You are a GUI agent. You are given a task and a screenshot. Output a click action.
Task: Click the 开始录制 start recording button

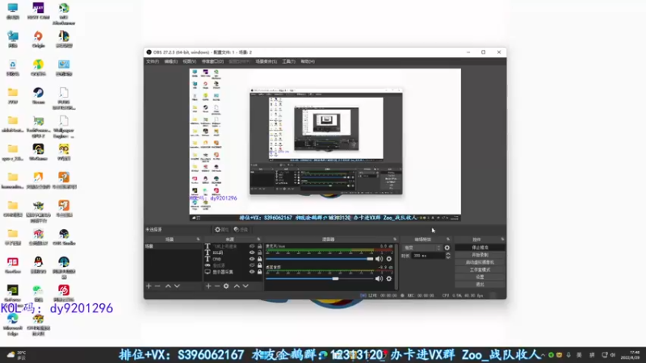pos(480,255)
